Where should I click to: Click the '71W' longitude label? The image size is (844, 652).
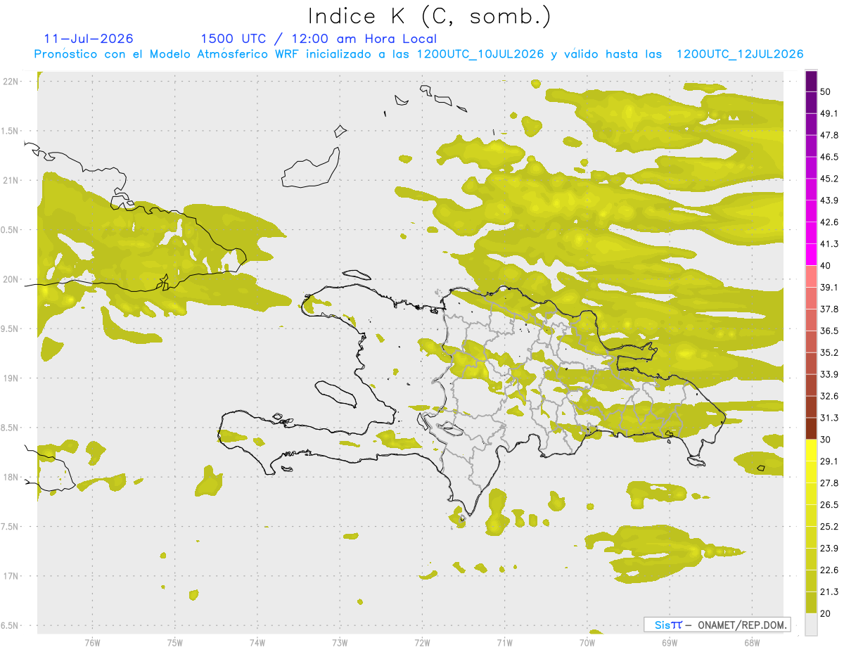point(504,643)
